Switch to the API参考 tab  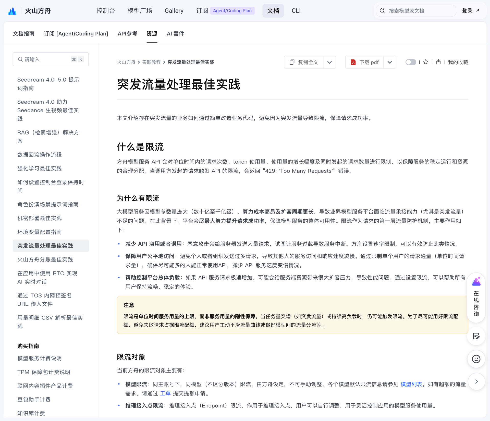[x=127, y=34]
